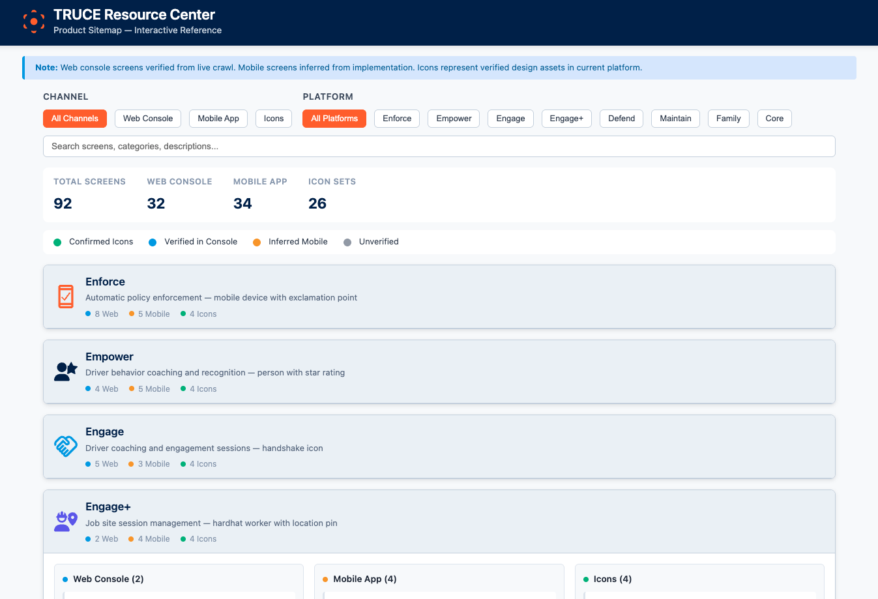Click the 'Mobile App (4)' panel heading
Image resolution: width=878 pixels, height=599 pixels.
point(365,579)
